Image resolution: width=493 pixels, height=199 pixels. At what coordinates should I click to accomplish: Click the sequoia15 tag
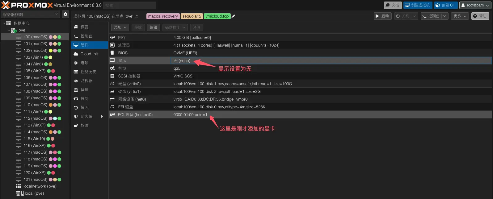point(192,16)
